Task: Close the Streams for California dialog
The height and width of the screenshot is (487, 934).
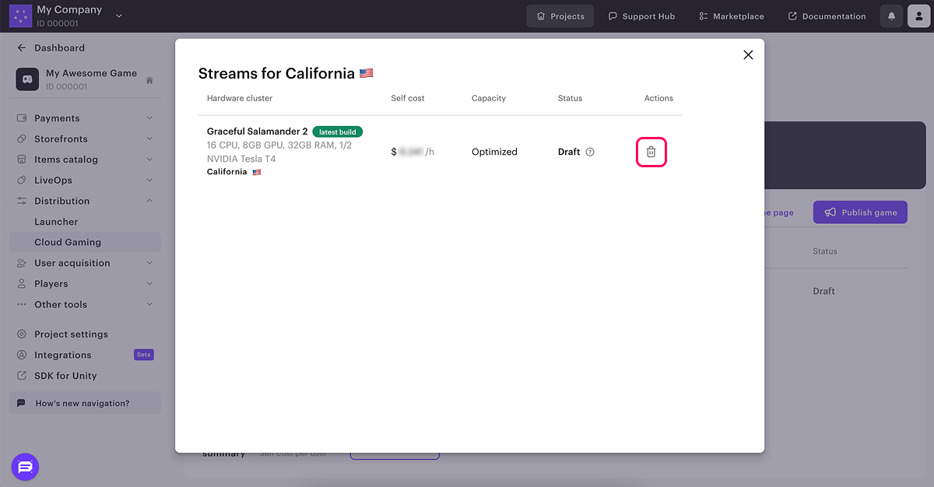Action: 748,54
